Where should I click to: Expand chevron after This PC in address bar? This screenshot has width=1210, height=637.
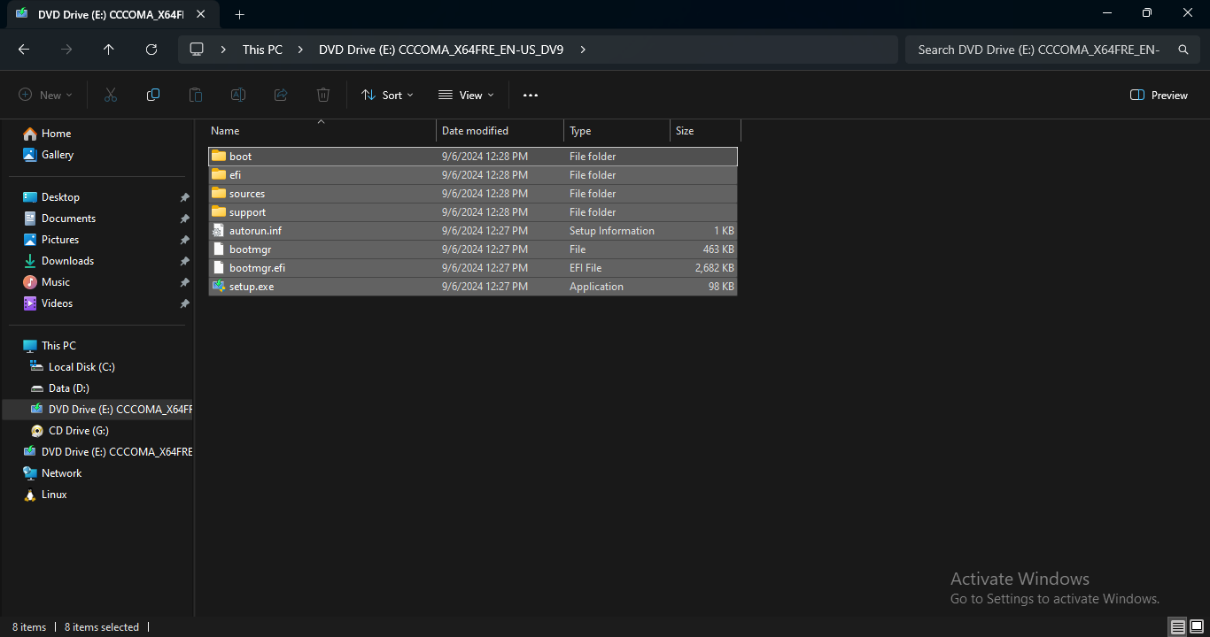point(301,50)
